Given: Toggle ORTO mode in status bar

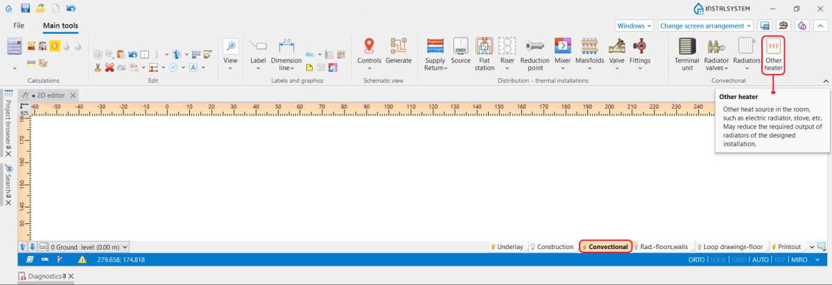Looking at the screenshot, I should [696, 259].
